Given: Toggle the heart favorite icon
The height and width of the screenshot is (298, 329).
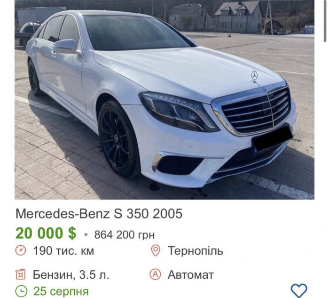Looking at the screenshot, I should 299,290.
